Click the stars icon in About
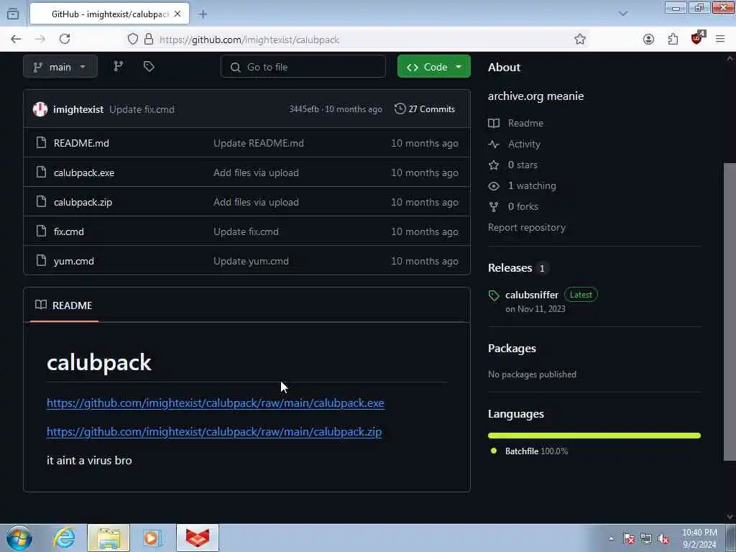This screenshot has width=736, height=552. 494,165
